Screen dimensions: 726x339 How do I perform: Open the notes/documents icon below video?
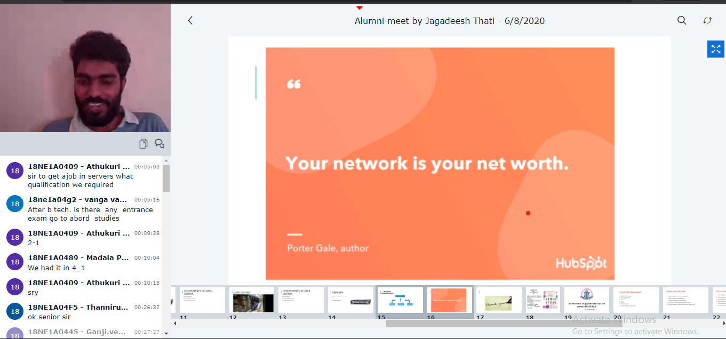[x=143, y=143]
